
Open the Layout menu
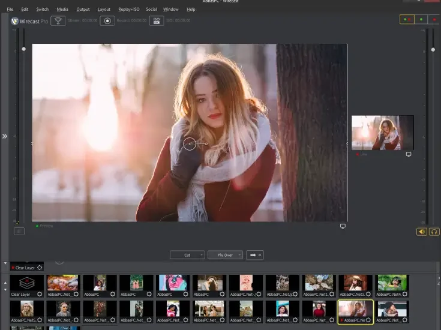click(104, 9)
